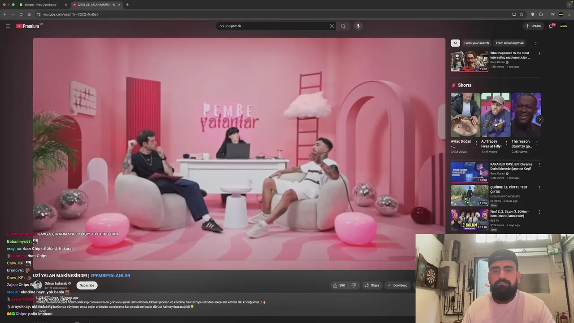
Task: Open options for Aytaç Doğan short
Action: coord(476,144)
